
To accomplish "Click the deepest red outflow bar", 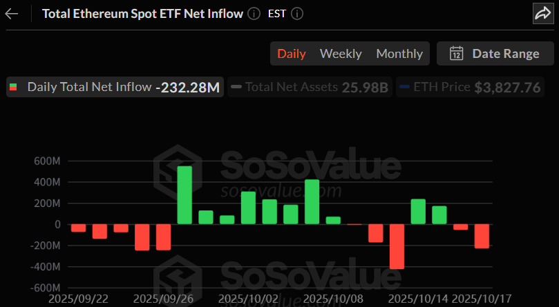I will [397, 246].
